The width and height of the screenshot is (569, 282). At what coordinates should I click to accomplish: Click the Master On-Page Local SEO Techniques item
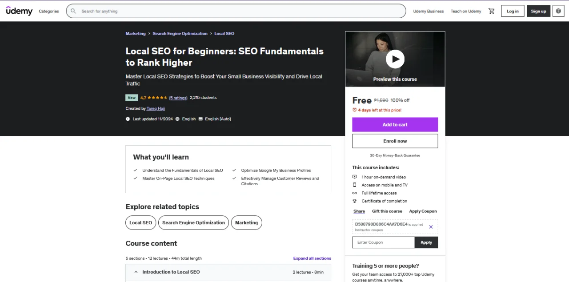point(178,179)
